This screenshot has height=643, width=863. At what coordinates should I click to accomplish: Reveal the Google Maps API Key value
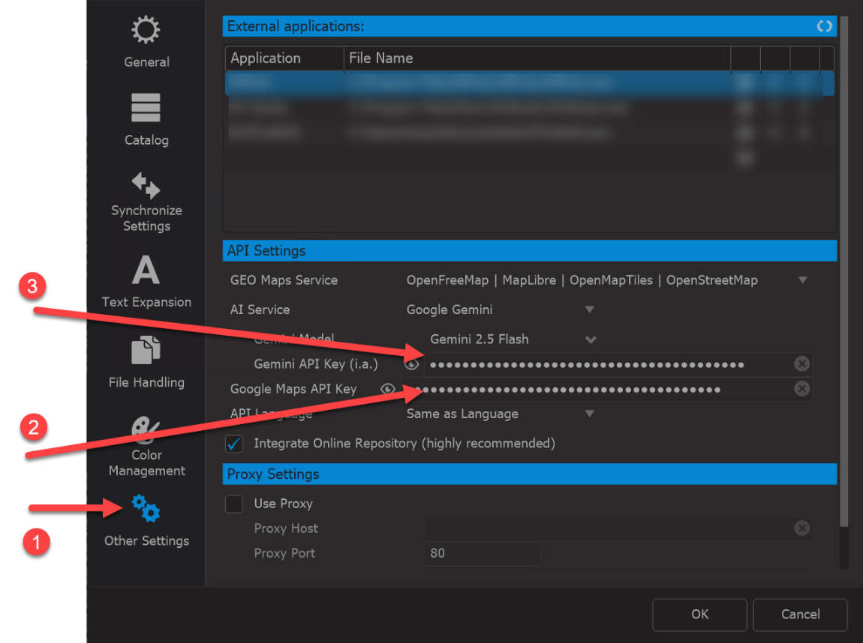click(x=387, y=388)
